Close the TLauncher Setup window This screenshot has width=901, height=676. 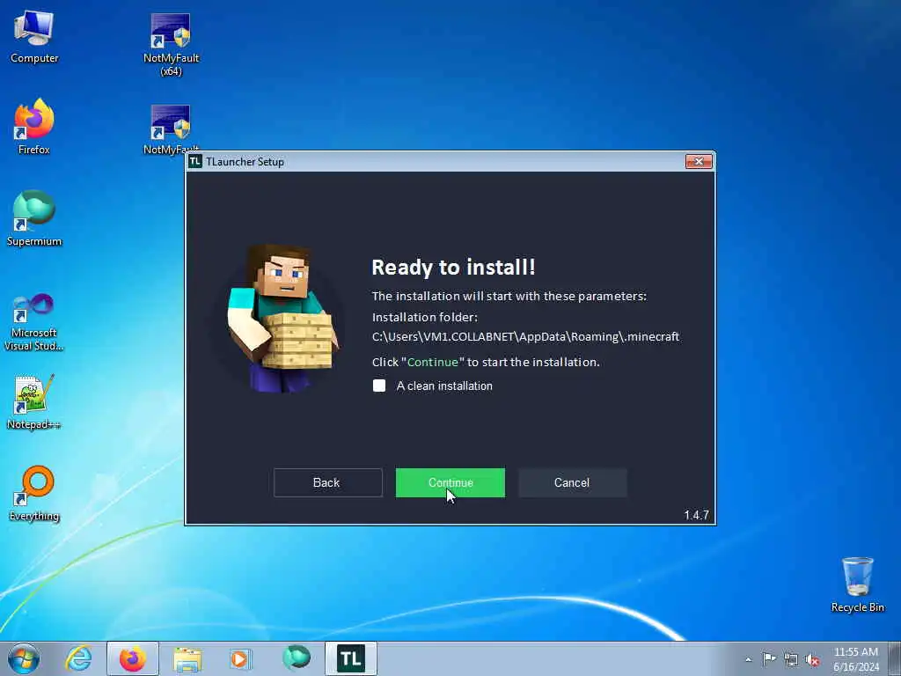700,162
